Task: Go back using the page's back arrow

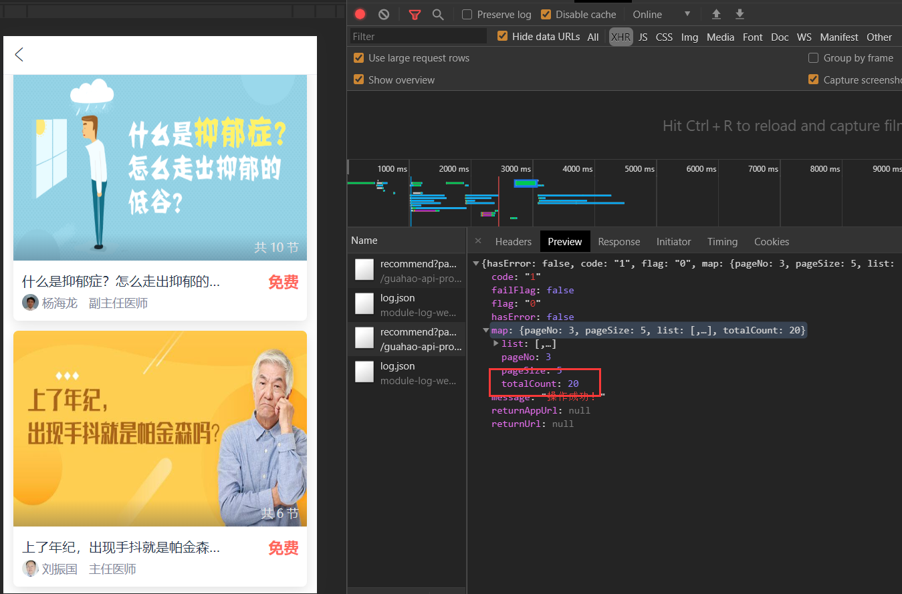Action: click(x=19, y=55)
